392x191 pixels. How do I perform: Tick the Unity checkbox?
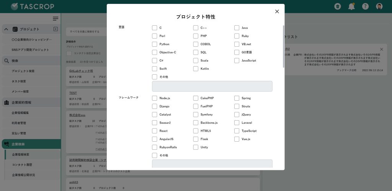pos(196,147)
